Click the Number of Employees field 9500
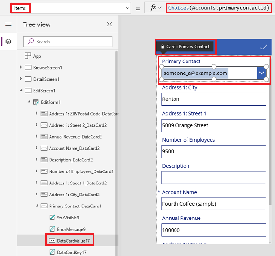The image size is (275, 256). pos(213,151)
